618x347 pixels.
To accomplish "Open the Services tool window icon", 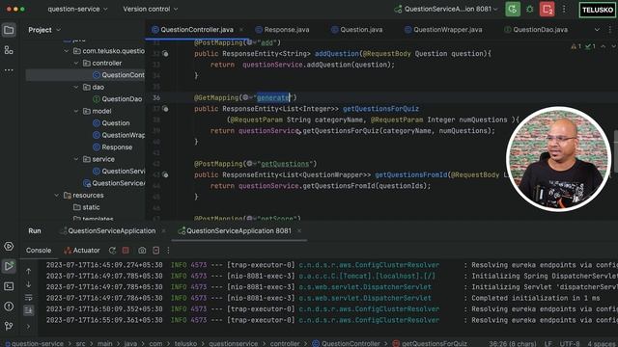I will click(x=9, y=247).
